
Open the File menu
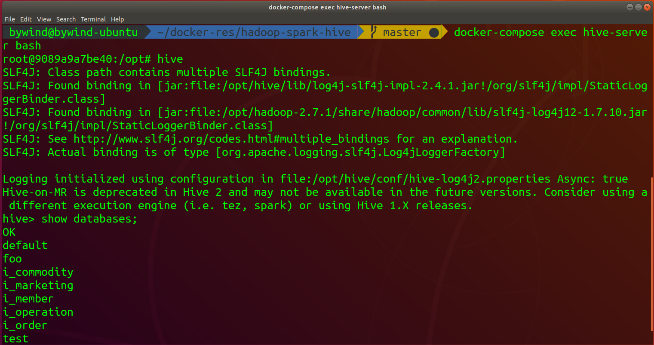pos(9,19)
